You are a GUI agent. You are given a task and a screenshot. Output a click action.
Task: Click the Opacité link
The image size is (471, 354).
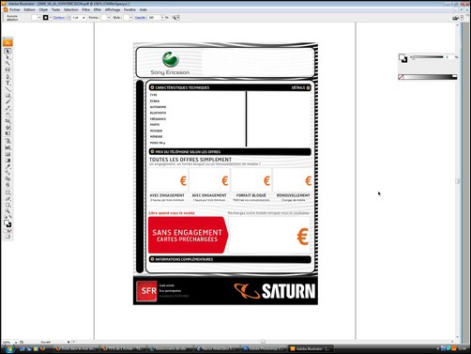point(140,18)
